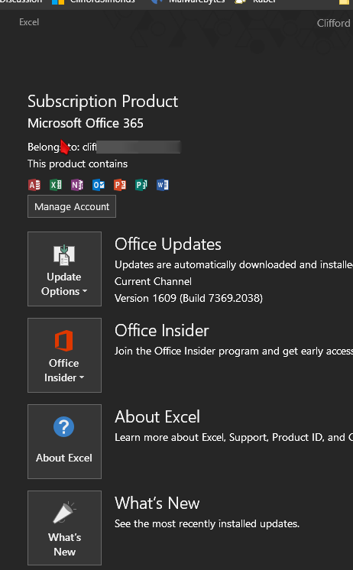353x570 pixels.
Task: Click the Word app icon
Action: (x=163, y=185)
